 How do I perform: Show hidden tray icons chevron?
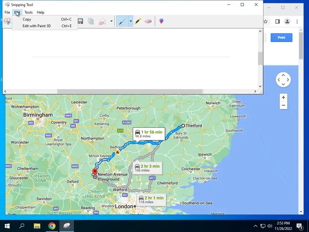tap(255, 226)
